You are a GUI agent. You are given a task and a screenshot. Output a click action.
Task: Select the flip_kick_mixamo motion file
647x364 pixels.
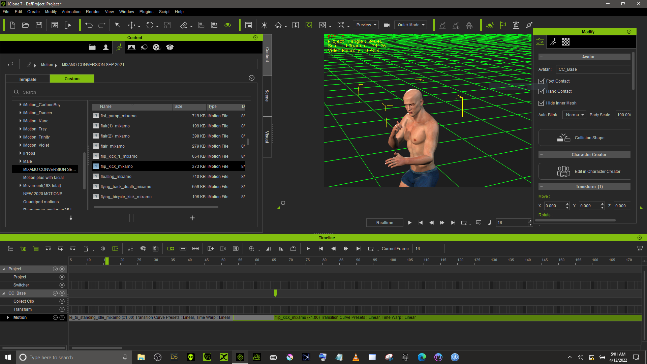[x=168, y=166]
